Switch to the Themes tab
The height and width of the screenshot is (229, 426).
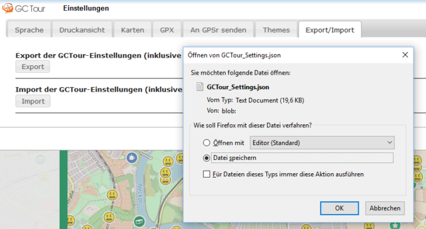coord(276,30)
